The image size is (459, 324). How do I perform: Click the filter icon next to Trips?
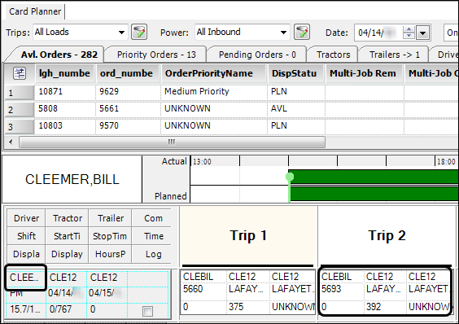click(139, 32)
